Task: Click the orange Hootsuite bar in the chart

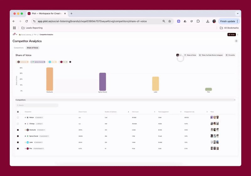Action: tap(50, 79)
